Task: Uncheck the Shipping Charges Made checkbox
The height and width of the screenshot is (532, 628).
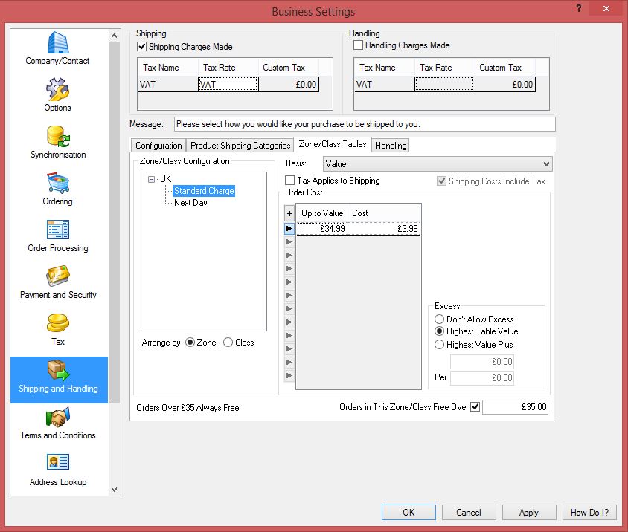Action: click(x=143, y=47)
